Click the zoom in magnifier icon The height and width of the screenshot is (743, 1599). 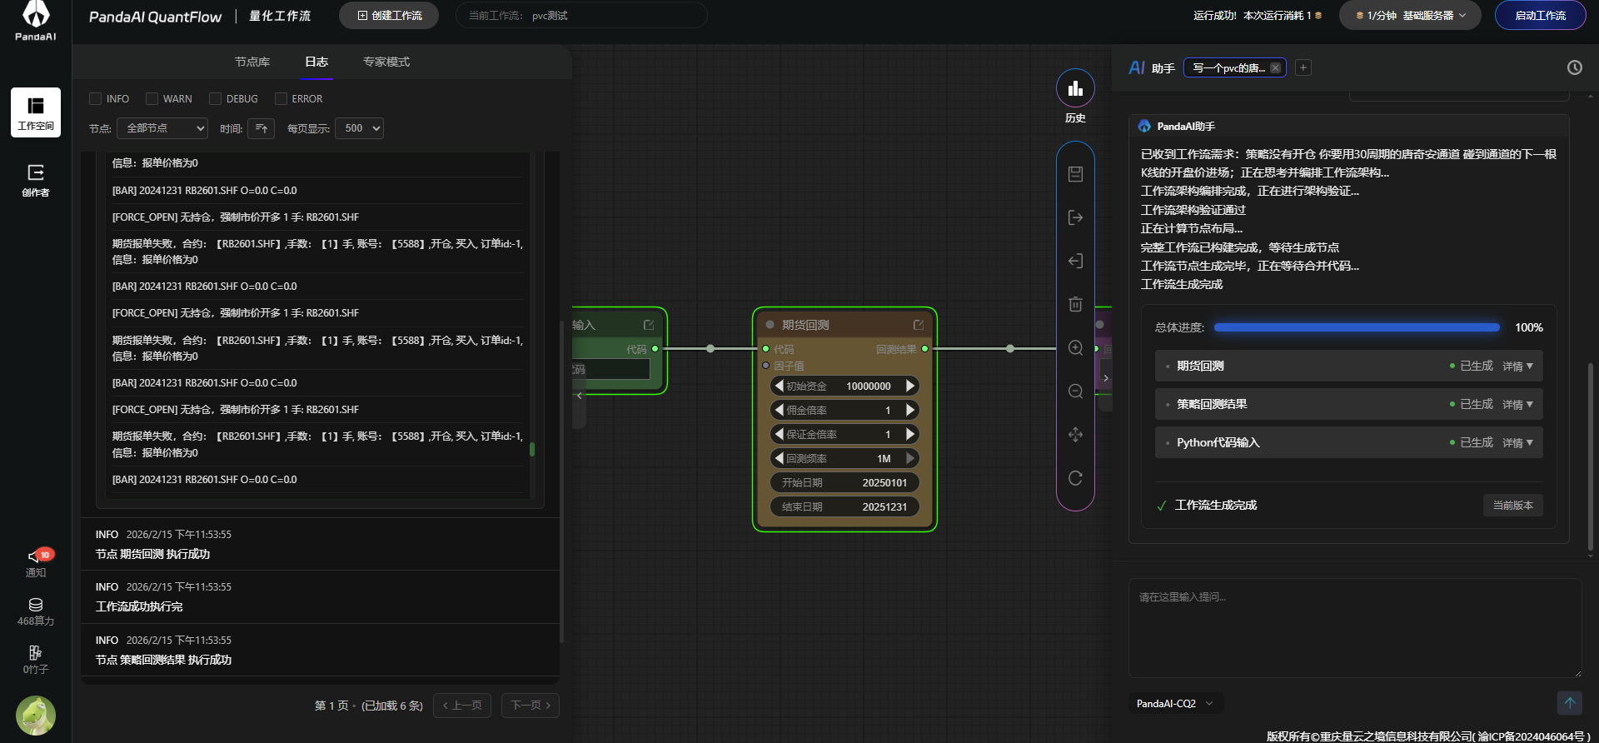click(1075, 348)
